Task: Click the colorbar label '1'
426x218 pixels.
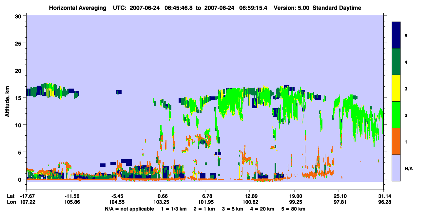Action: coord(406,142)
